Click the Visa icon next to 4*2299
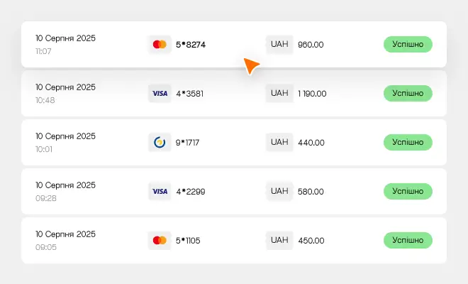The image size is (468, 284). [x=160, y=191]
